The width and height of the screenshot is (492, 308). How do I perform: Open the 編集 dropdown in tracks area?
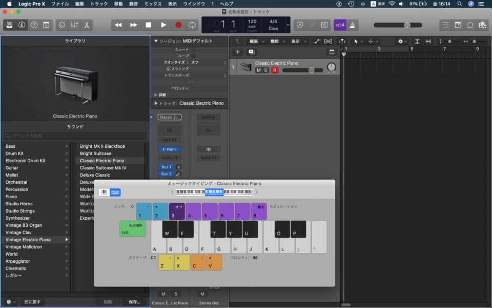(x=257, y=41)
